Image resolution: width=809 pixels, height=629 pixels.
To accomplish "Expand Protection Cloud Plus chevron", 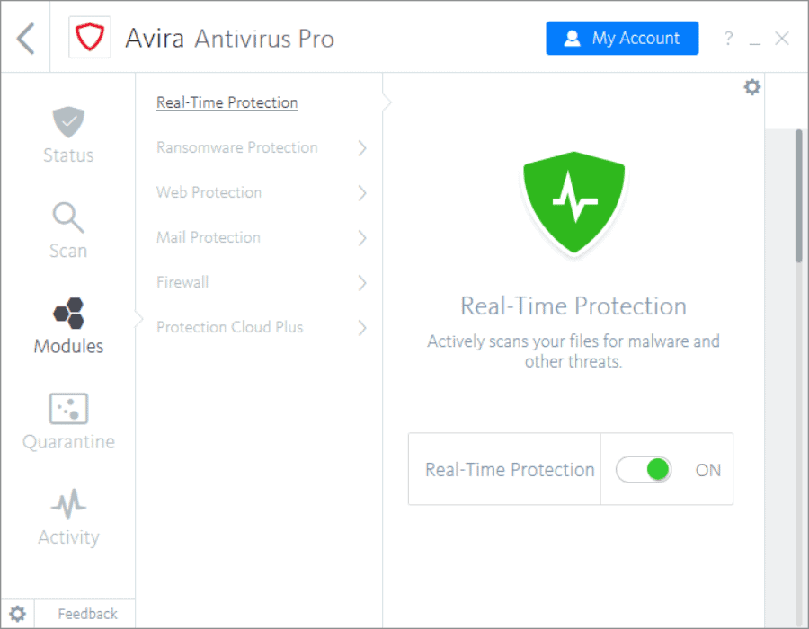I will [x=362, y=328].
